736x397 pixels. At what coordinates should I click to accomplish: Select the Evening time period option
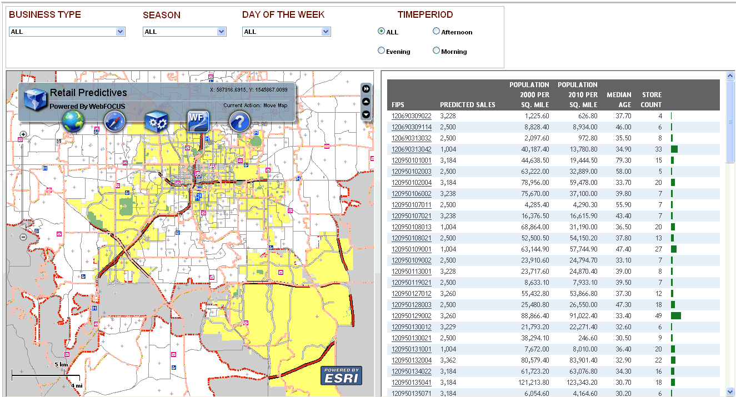381,51
